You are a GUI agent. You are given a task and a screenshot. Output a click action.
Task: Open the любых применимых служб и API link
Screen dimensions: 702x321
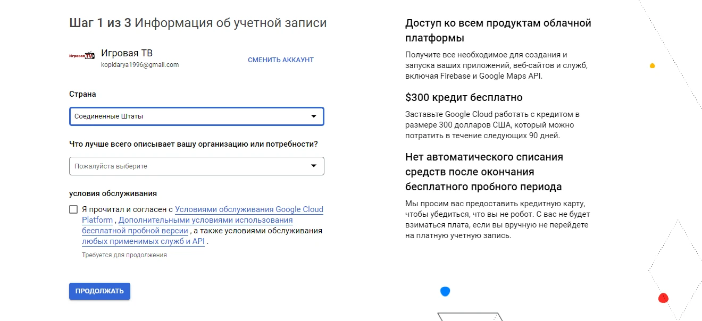(x=143, y=241)
